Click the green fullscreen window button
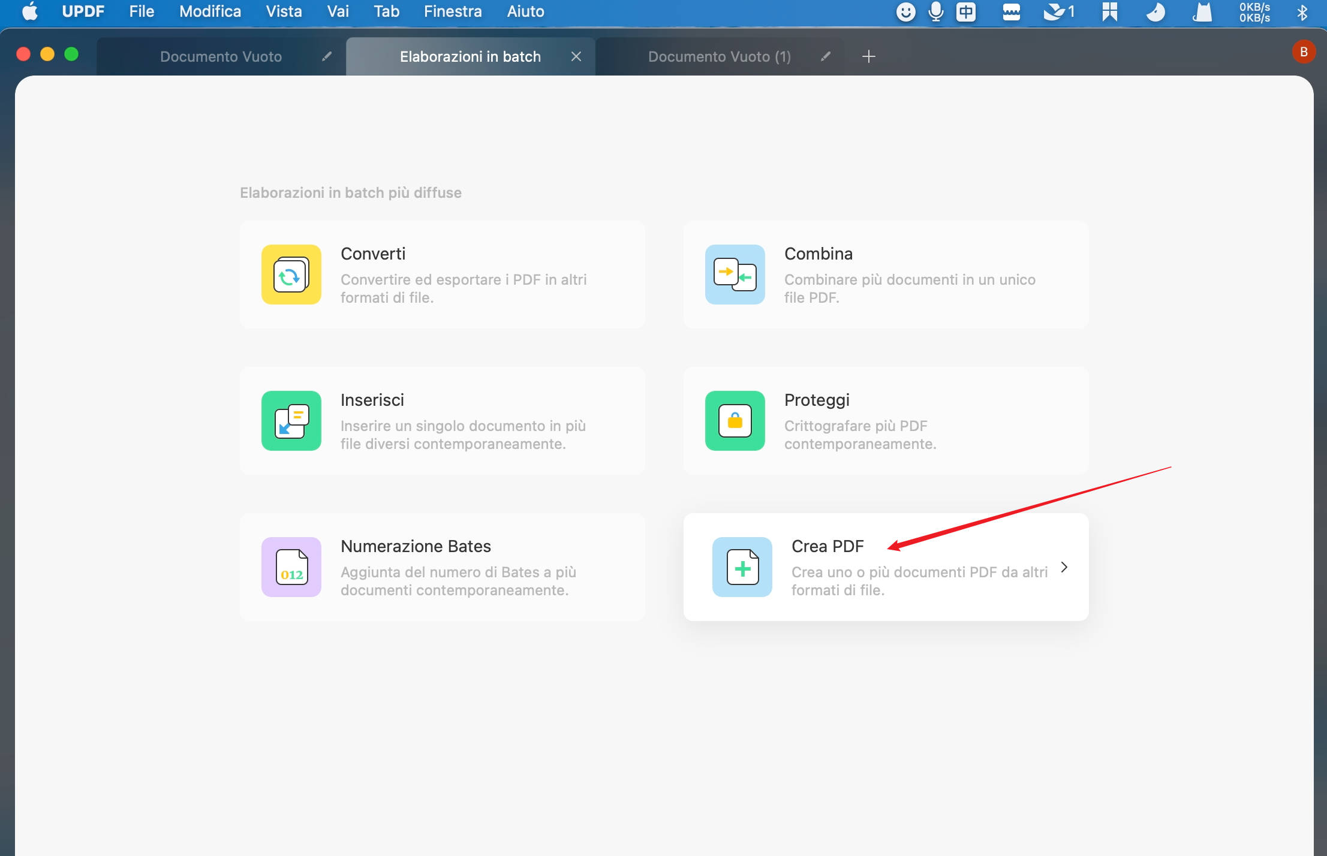 pos(71,54)
